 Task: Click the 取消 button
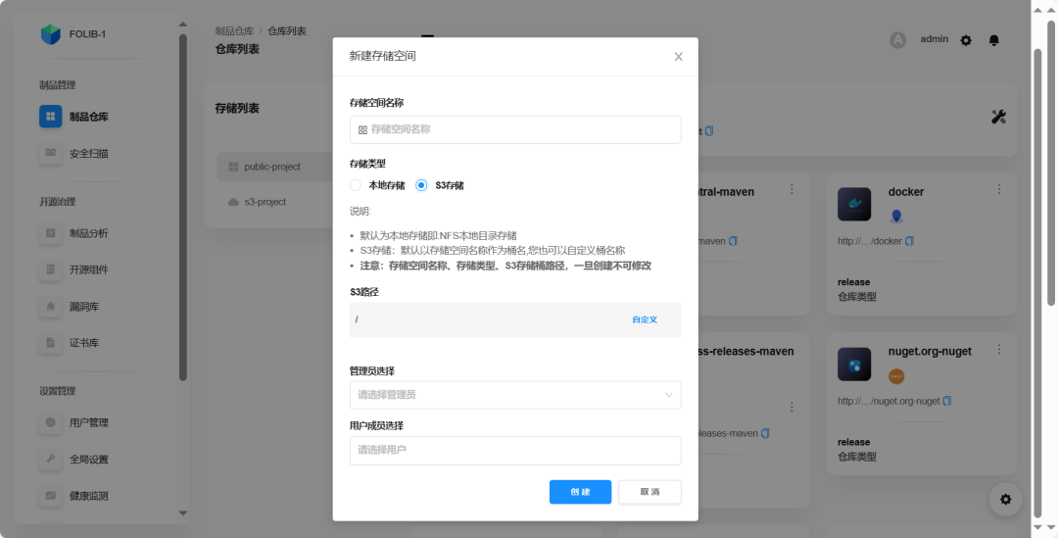(x=649, y=492)
